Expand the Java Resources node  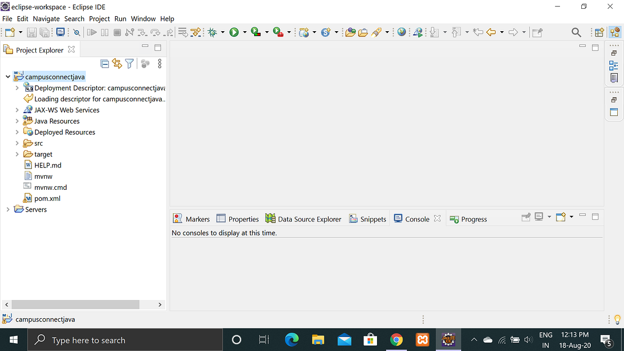point(16,121)
